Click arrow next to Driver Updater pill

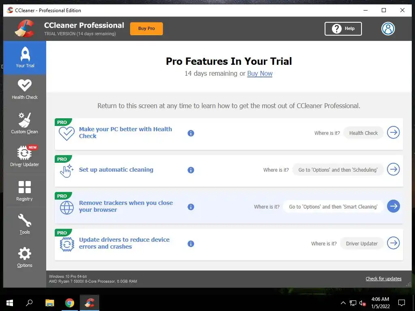(393, 243)
